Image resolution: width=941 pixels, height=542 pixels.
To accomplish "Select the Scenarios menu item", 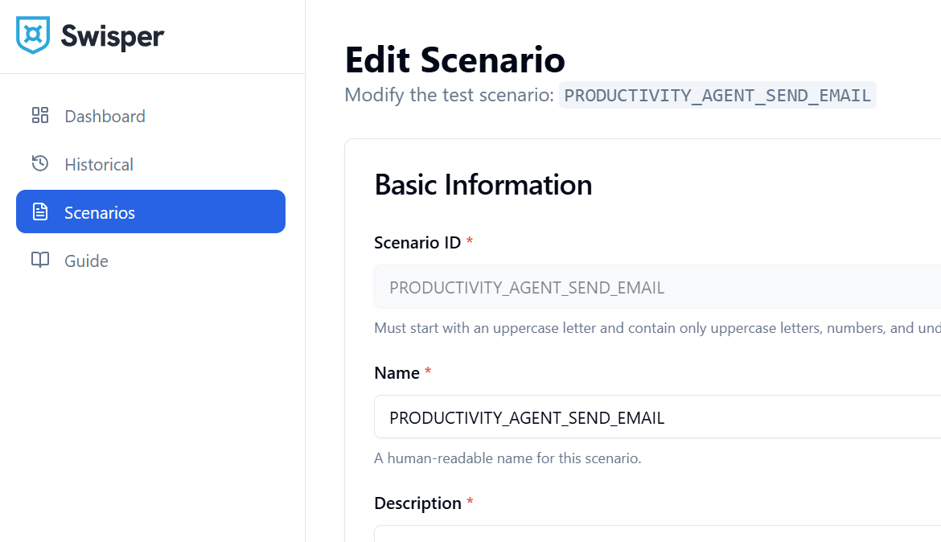I will [x=150, y=211].
